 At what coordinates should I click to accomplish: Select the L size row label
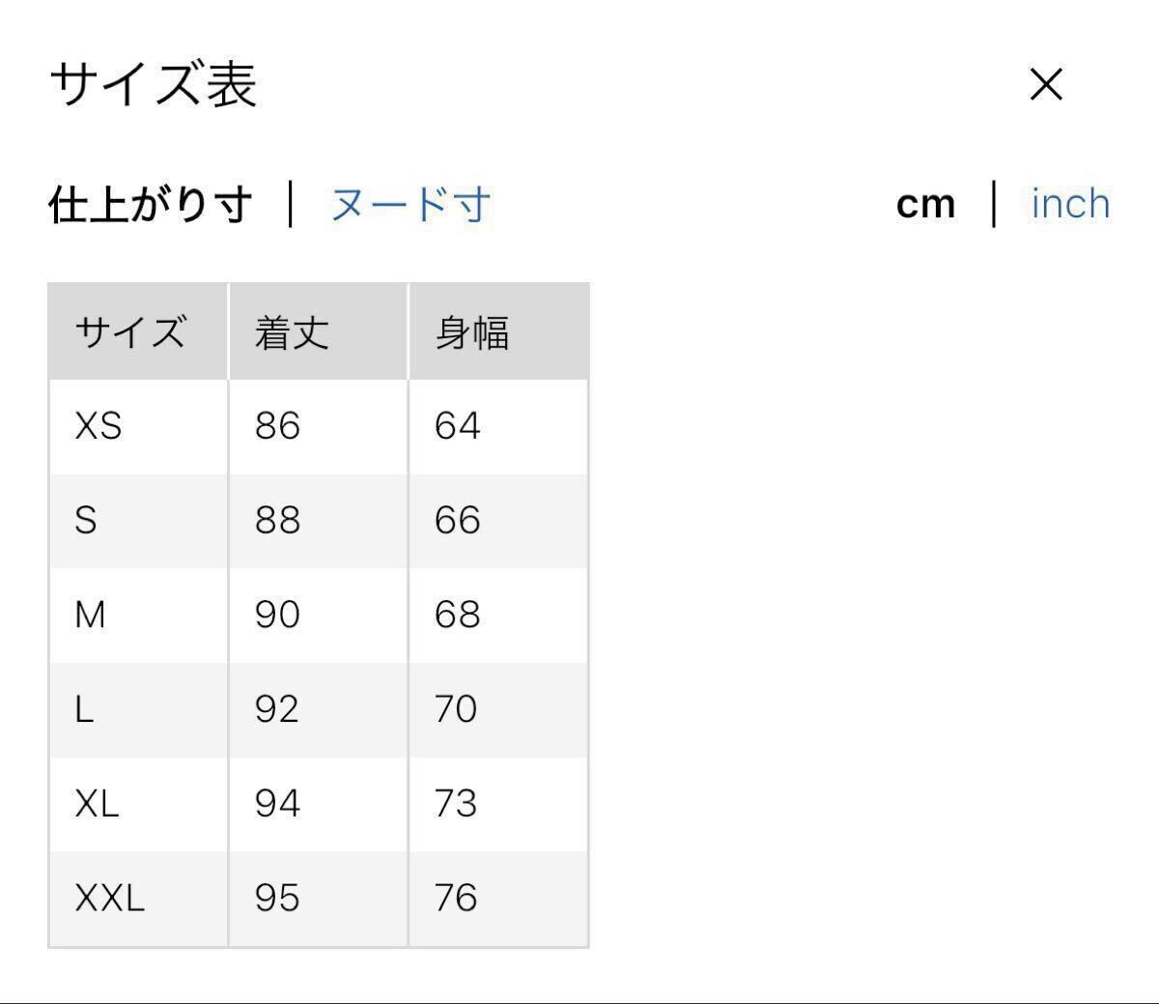point(84,709)
